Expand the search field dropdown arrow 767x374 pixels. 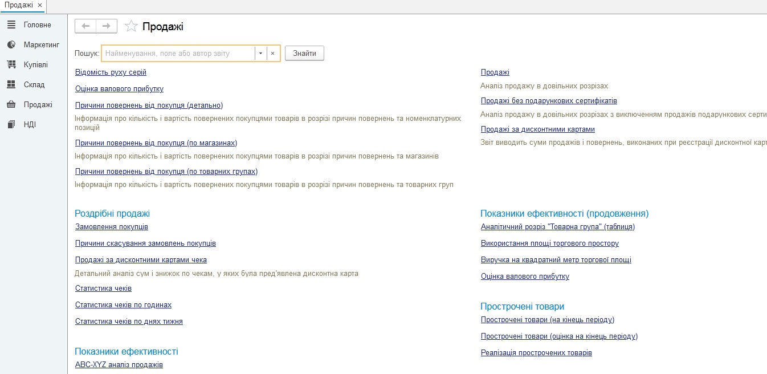(260, 54)
